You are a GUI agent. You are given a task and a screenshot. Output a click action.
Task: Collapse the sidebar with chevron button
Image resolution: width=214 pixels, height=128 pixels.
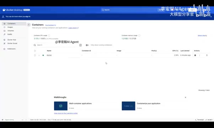[29, 25]
